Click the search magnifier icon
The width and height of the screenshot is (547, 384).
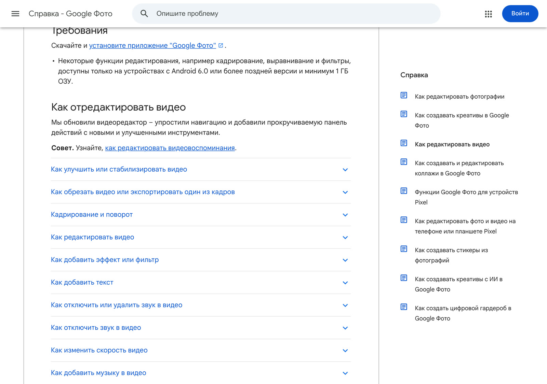144,14
